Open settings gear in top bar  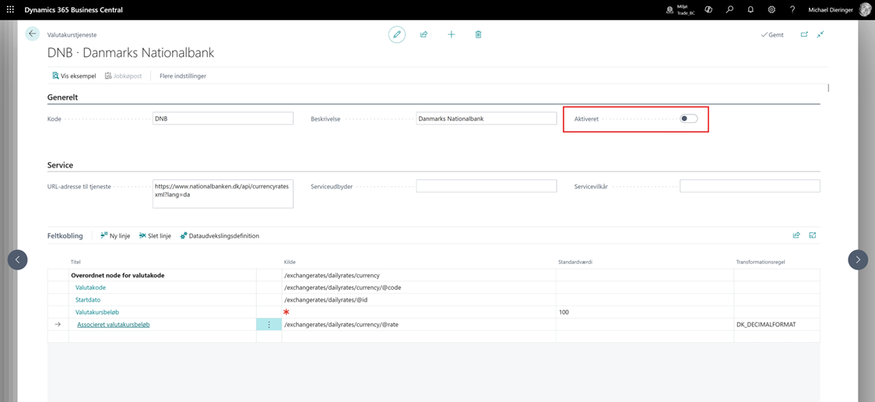point(771,10)
